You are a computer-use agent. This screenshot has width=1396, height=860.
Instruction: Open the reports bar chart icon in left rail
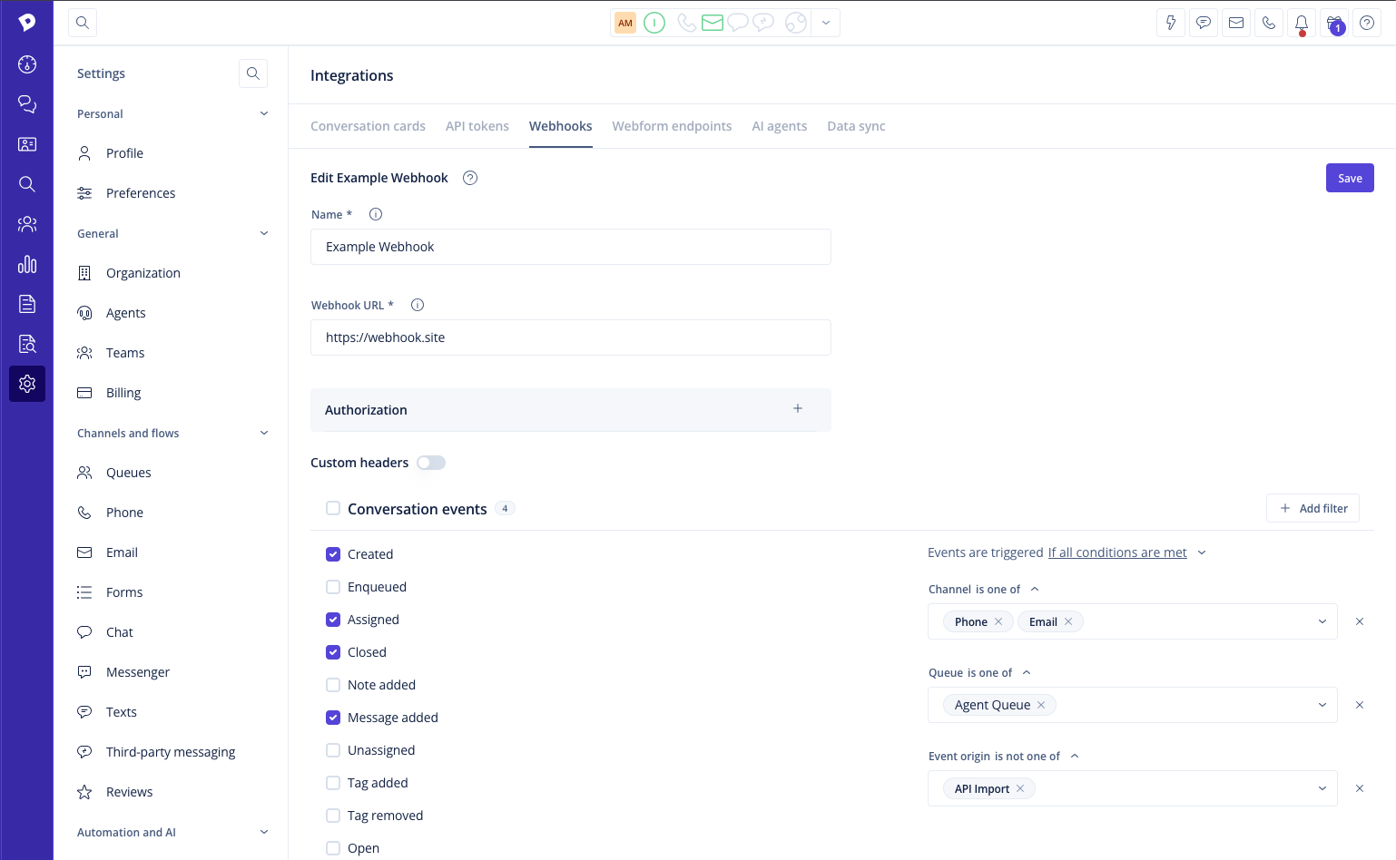27,264
